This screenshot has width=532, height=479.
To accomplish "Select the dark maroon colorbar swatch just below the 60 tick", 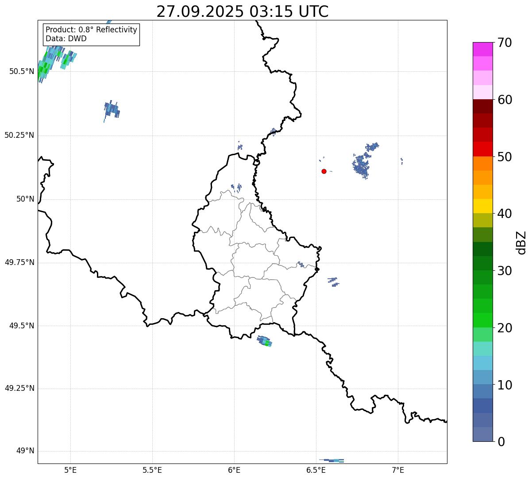I will pos(482,106).
